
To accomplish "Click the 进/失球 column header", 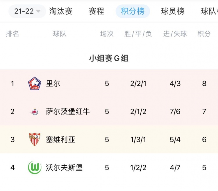I will click(x=175, y=34).
